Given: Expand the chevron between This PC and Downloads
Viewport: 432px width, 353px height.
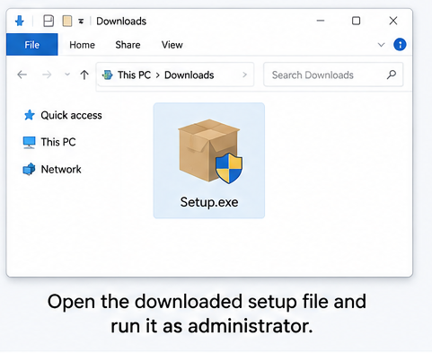Looking at the screenshot, I should 157,75.
